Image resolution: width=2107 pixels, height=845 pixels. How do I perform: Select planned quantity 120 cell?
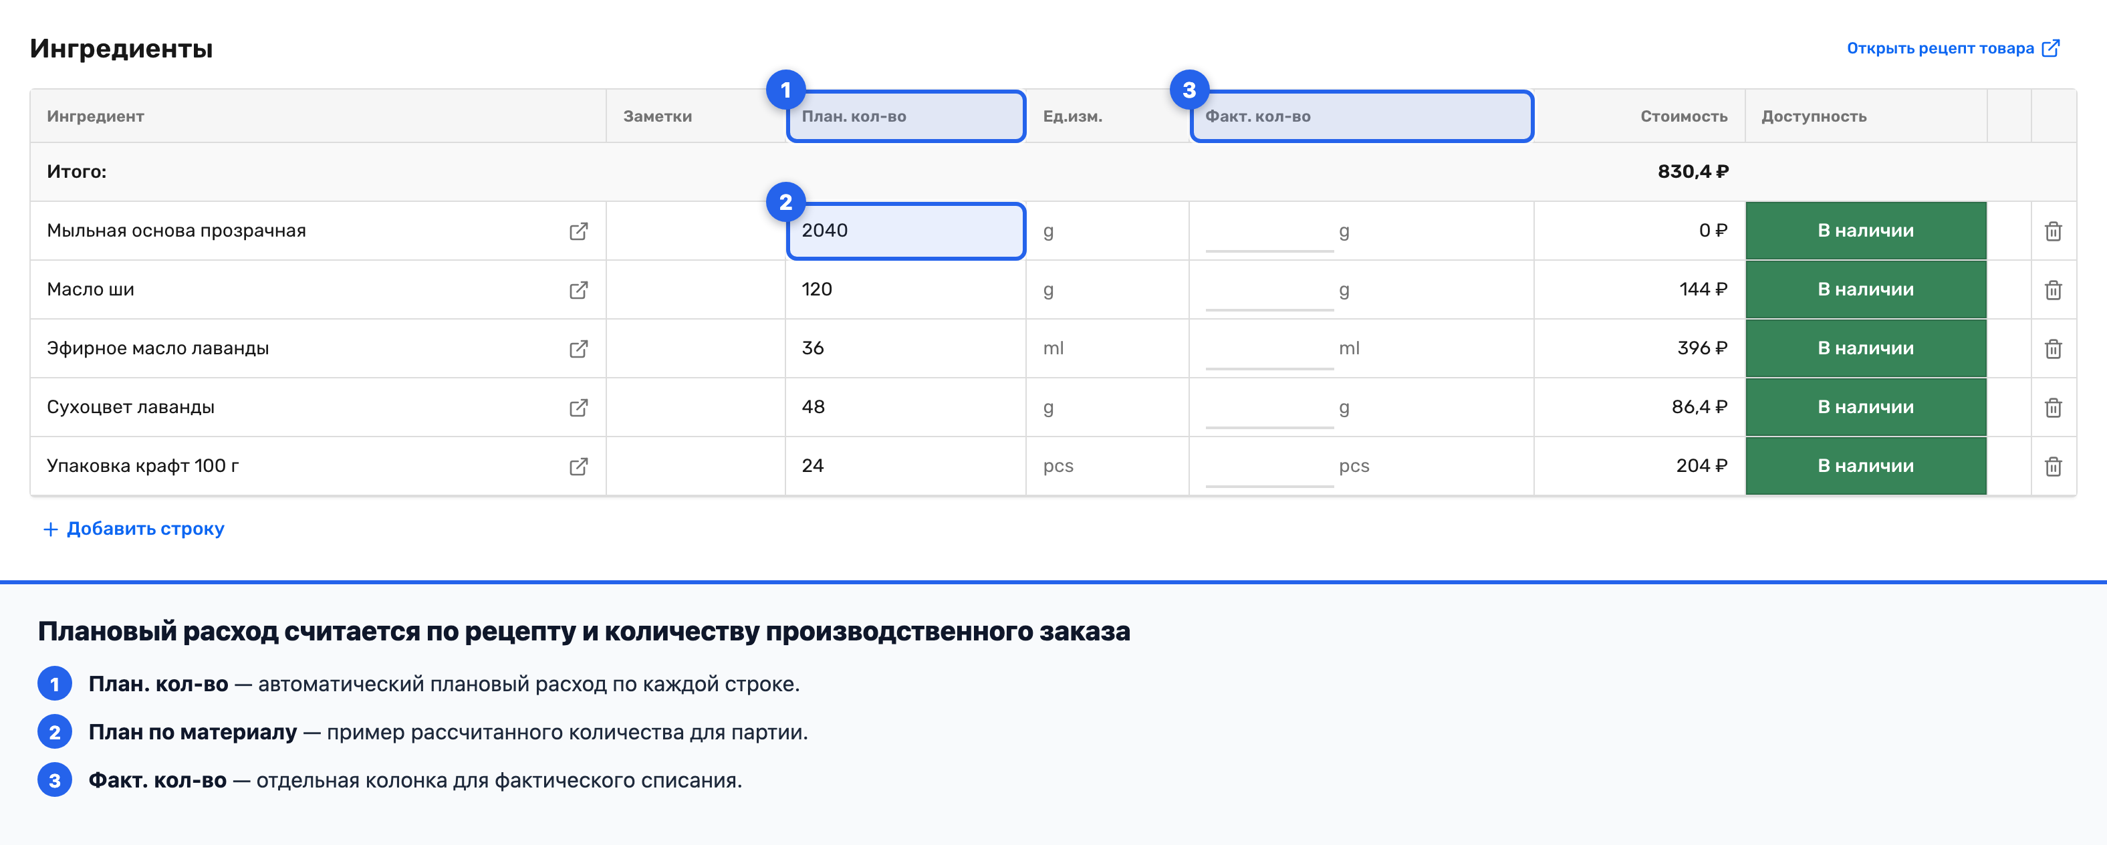point(906,289)
